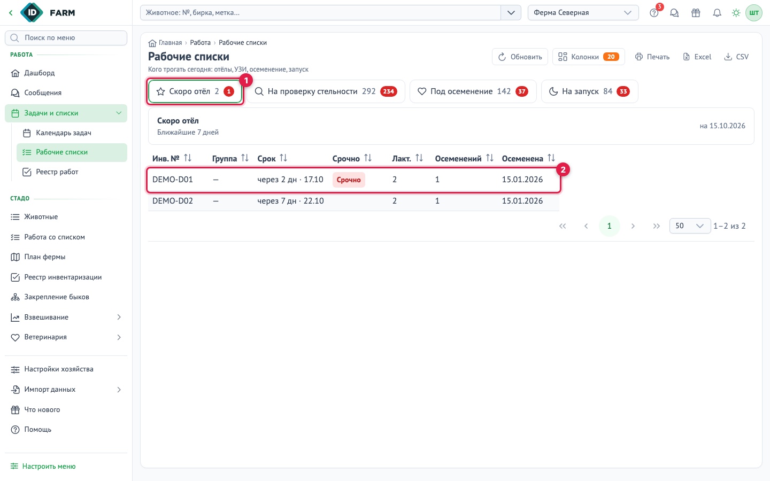Switch to the Под осеменение tab
The image size is (770, 481).
point(473,91)
